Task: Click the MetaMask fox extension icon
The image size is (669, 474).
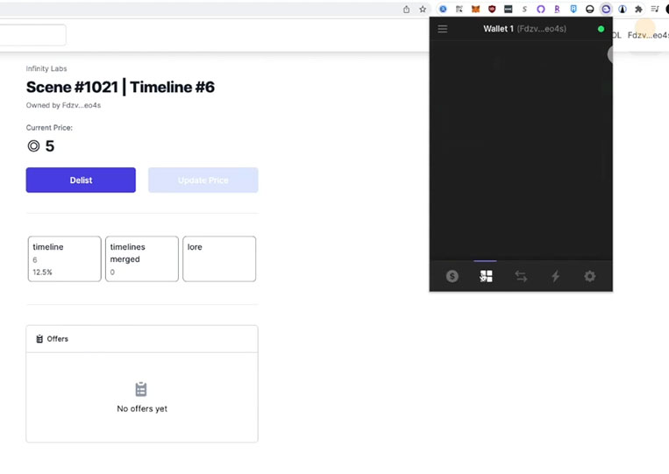Action: pyautogui.click(x=475, y=9)
